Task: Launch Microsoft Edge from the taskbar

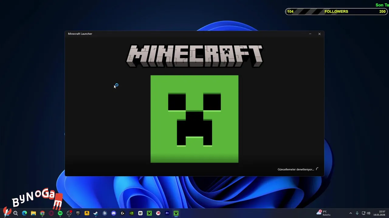Action: coord(24,213)
